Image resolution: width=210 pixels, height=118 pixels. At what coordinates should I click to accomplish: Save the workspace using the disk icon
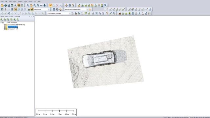coord(9,5)
